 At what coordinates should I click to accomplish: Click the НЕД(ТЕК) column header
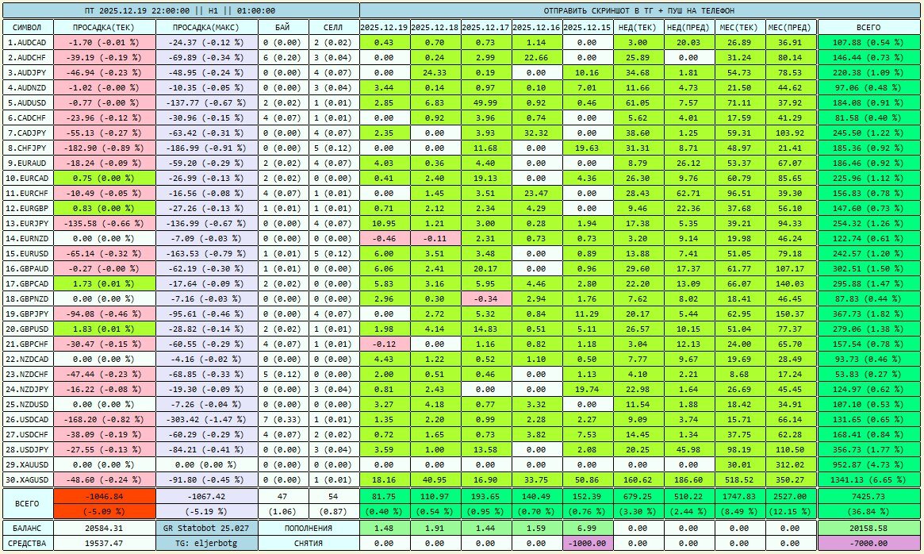coord(638,27)
